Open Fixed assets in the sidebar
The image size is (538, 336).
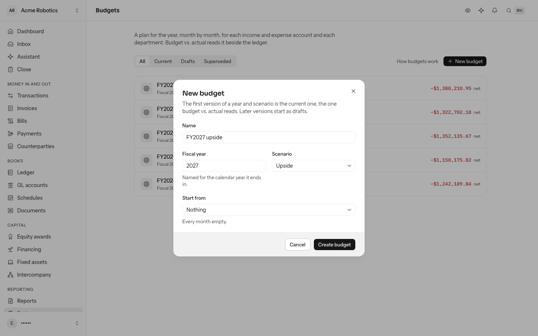tap(43, 262)
